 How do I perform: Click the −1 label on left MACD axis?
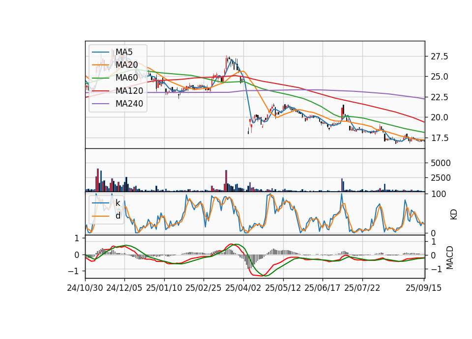pyautogui.click(x=73, y=271)
